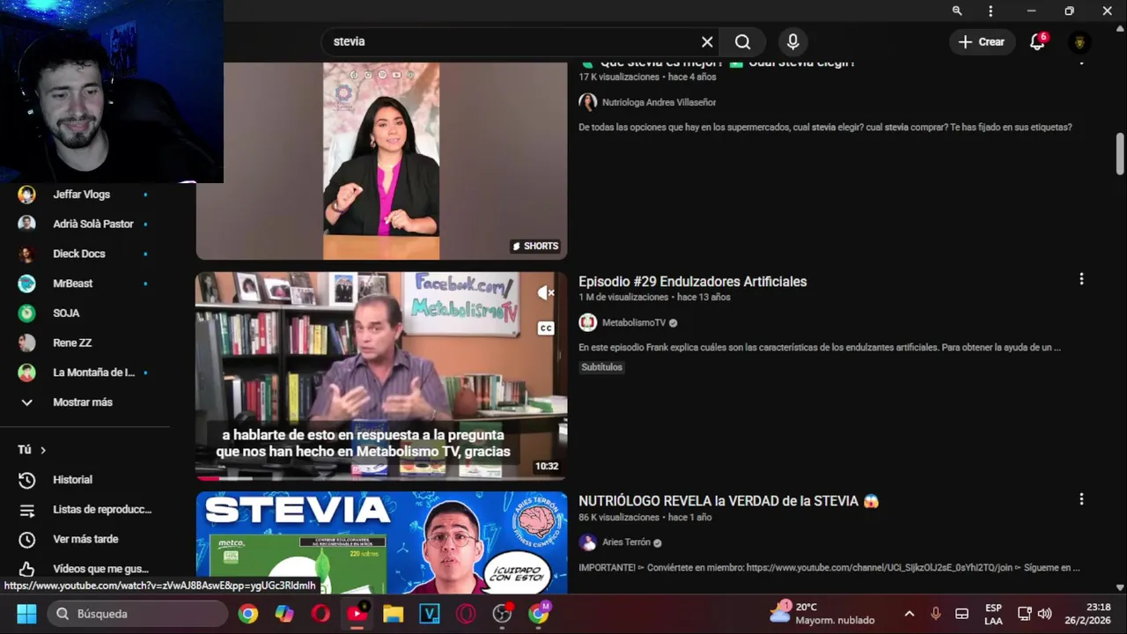This screenshot has width=1127, height=634.
Task: Show hidden system tray icons
Action: (x=910, y=614)
